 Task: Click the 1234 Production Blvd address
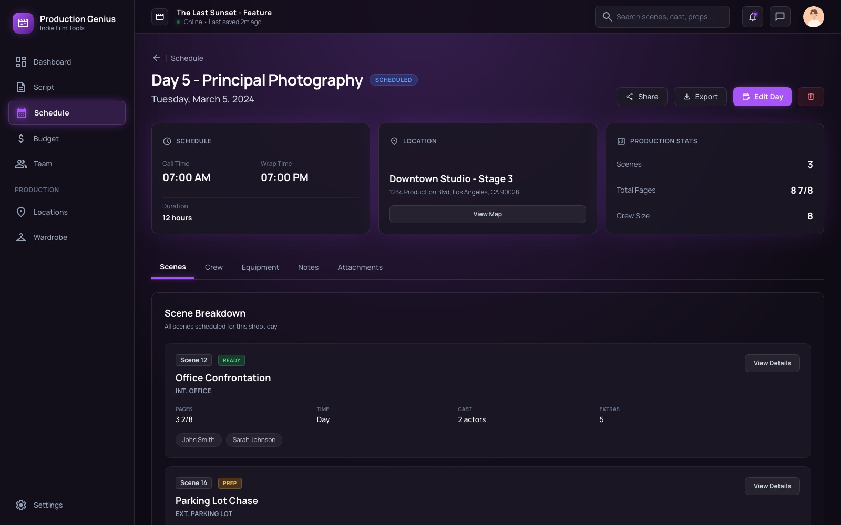tap(454, 192)
